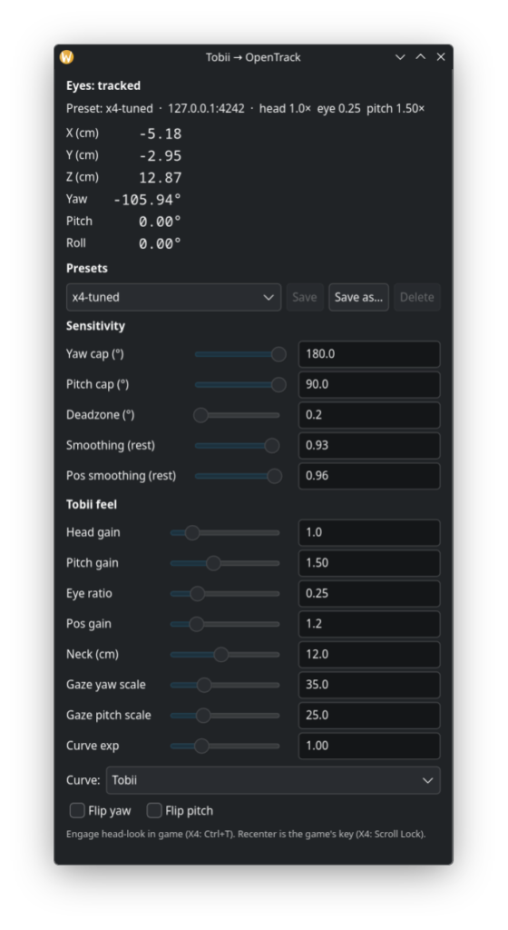Click the 'Engage head-look in game' hint text
This screenshot has width=508, height=930.
click(x=246, y=834)
